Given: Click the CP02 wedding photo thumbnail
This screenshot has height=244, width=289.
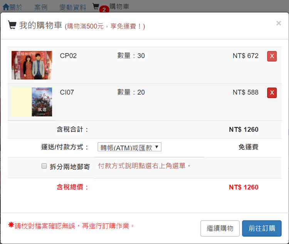Looking at the screenshot, I should click(x=32, y=65).
